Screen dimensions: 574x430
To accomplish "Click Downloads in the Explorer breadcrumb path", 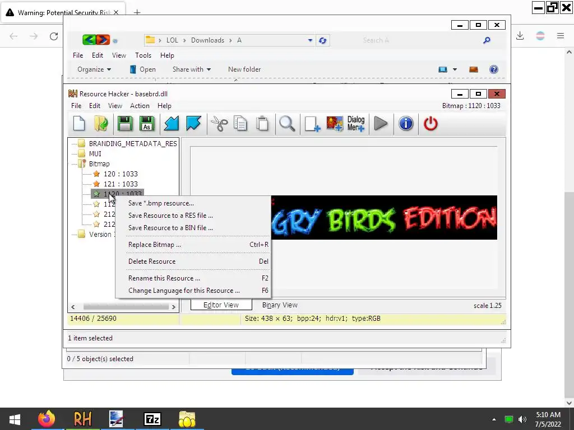I will click(207, 40).
